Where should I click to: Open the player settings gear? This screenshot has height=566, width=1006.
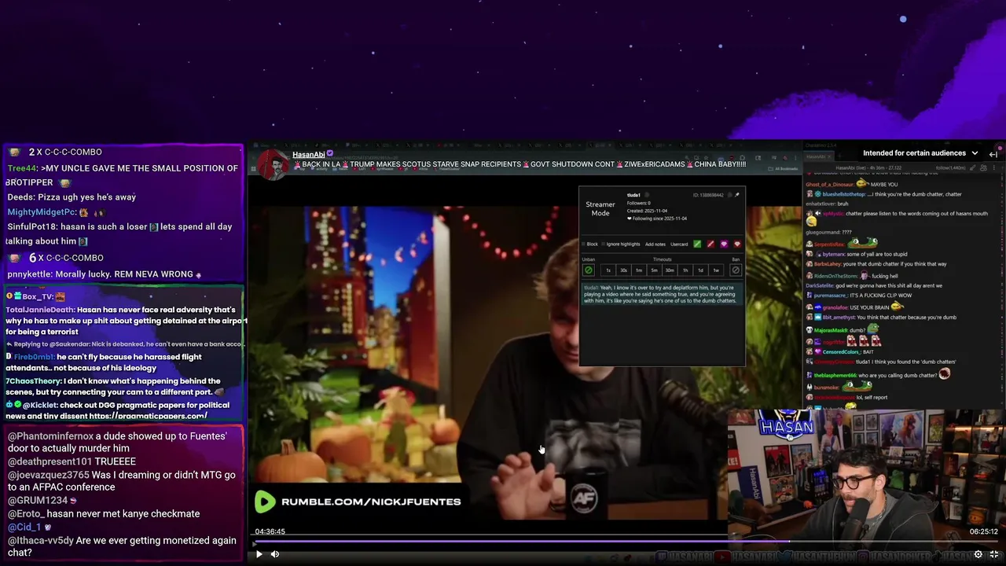tap(978, 554)
